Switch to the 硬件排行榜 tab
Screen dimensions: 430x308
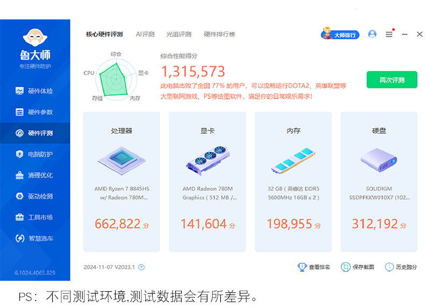(219, 34)
